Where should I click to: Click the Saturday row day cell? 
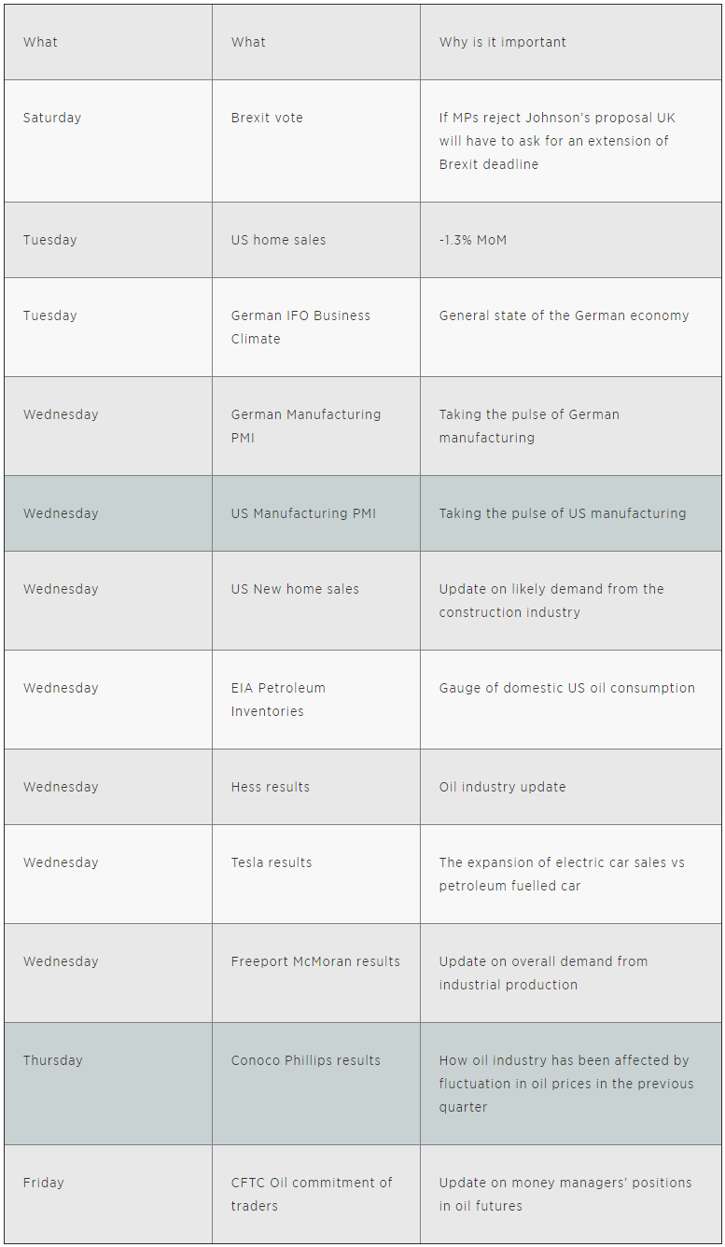pyautogui.click(x=108, y=141)
